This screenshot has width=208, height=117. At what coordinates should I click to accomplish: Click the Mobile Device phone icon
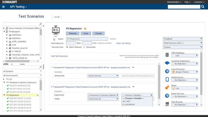pyautogui.click(x=167, y=79)
